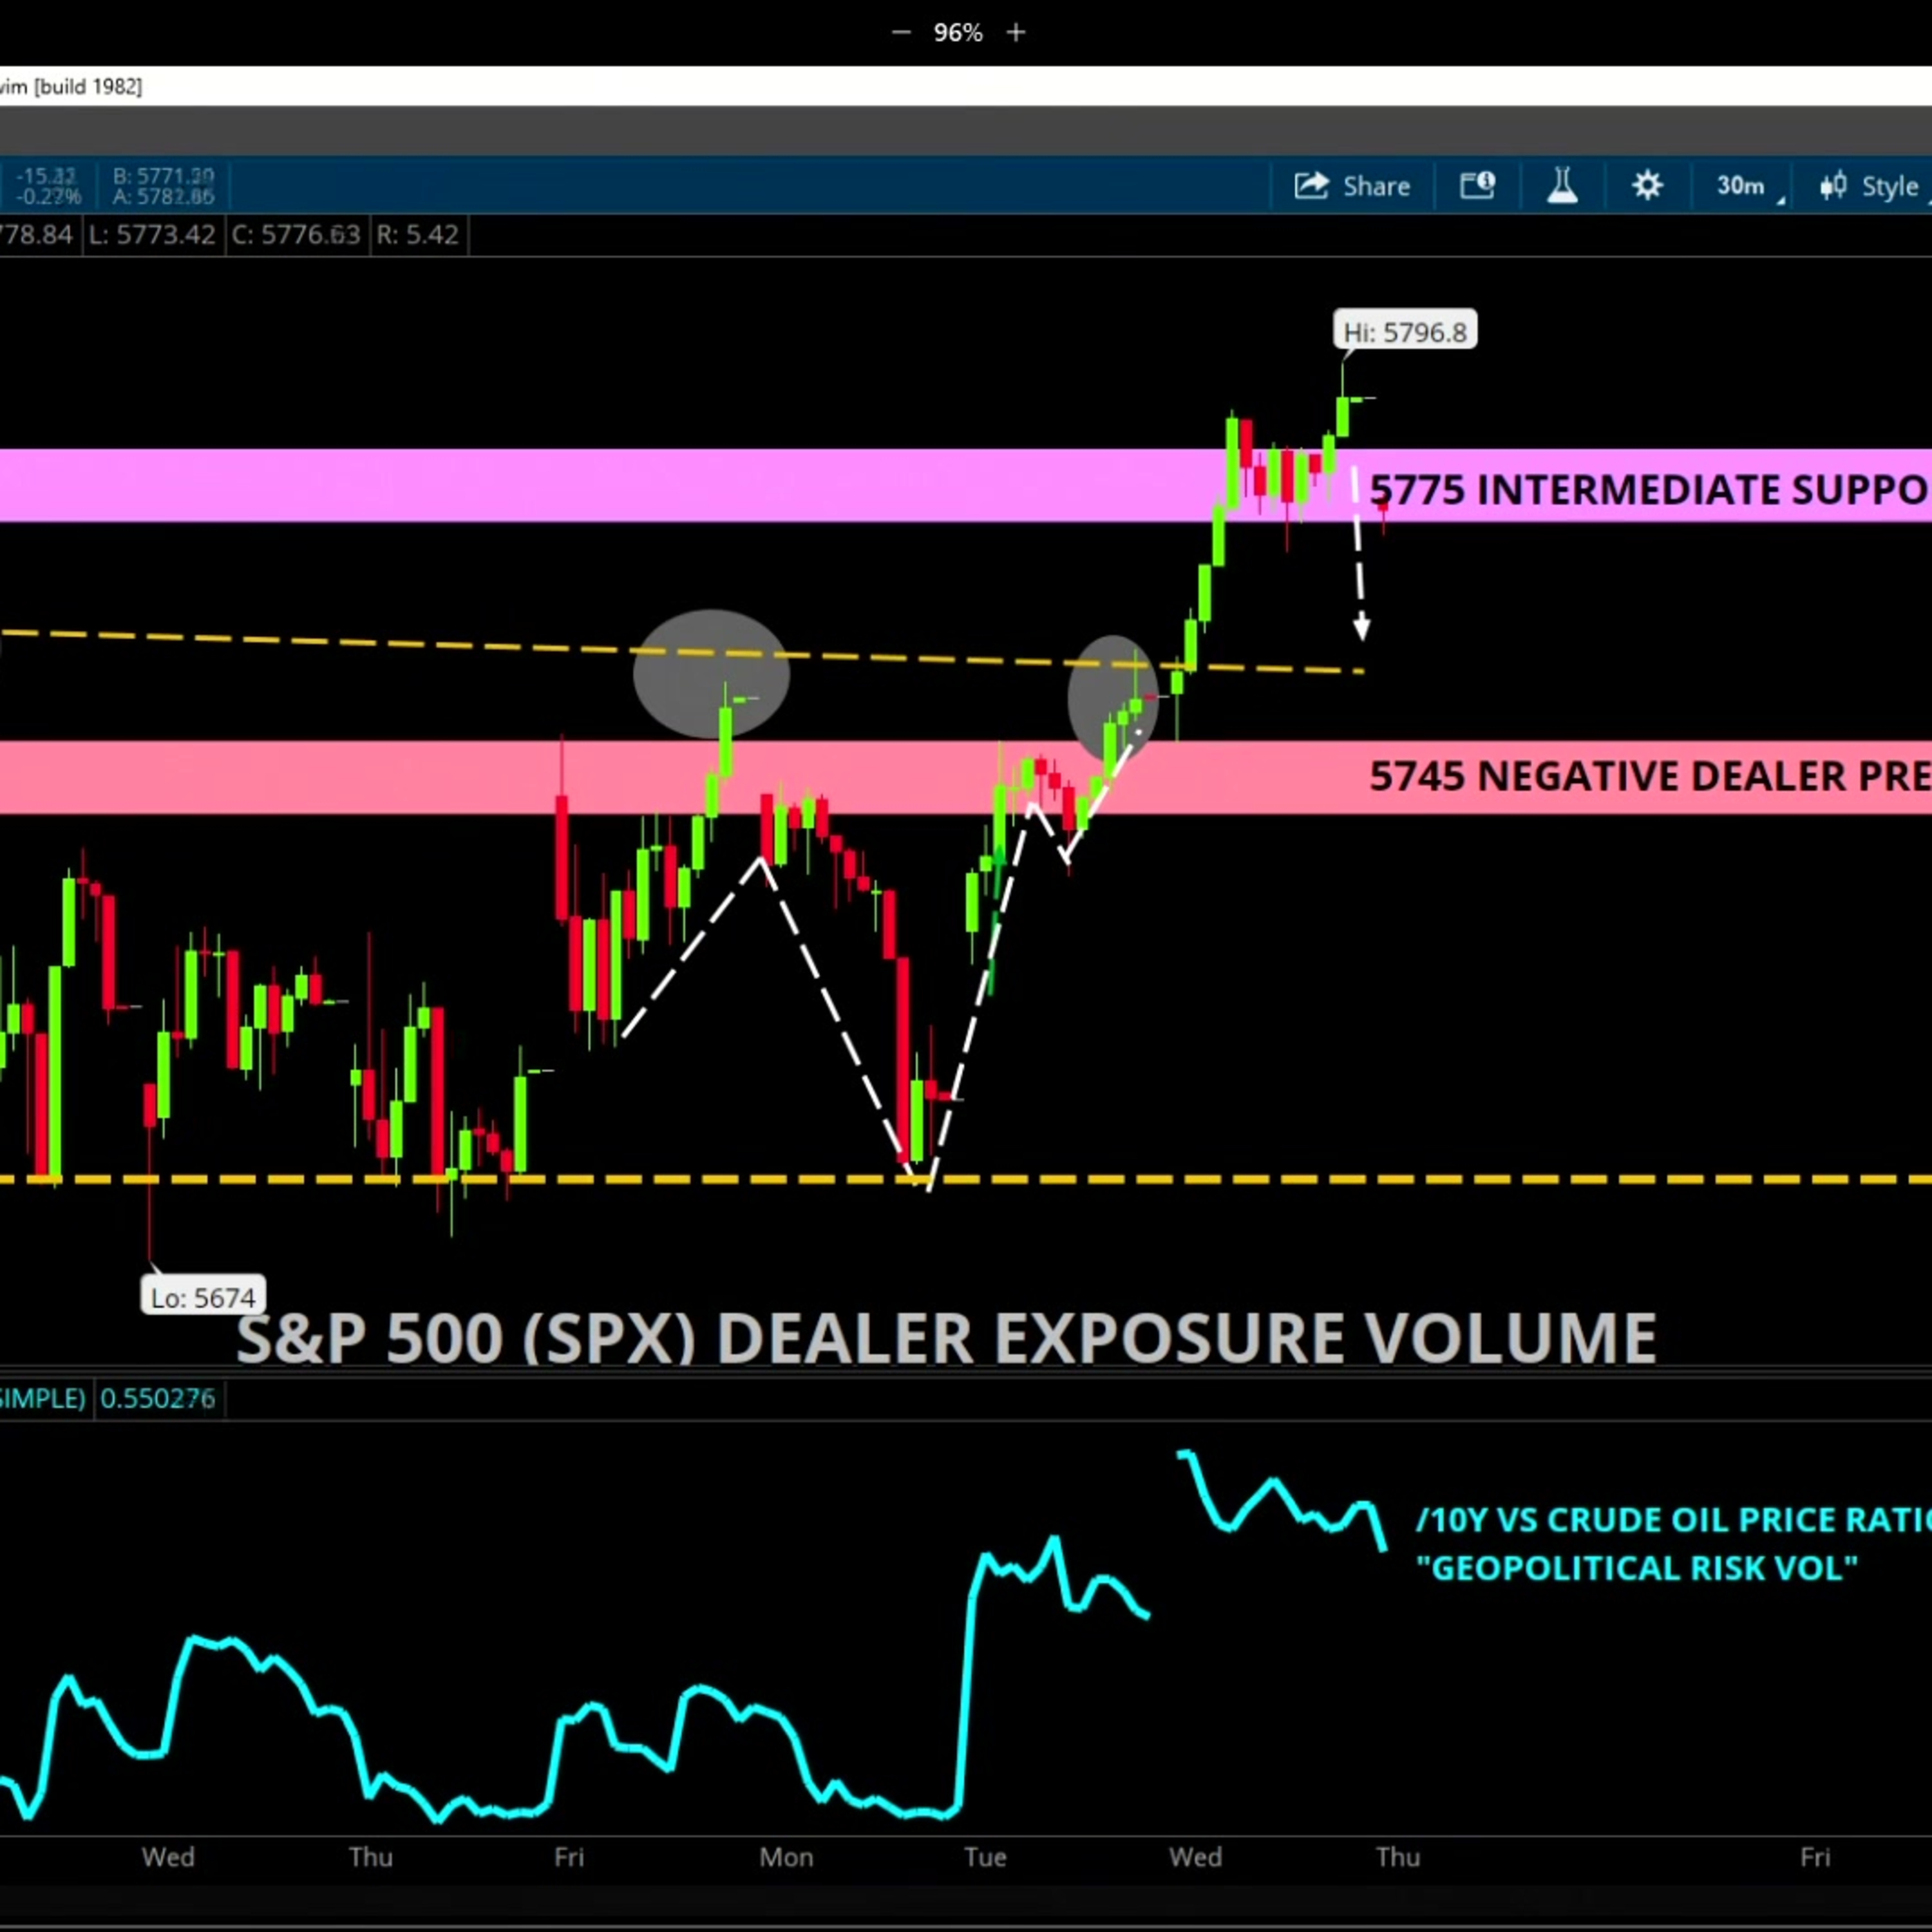Click the Lo: 5674 price bubble

point(203,1297)
